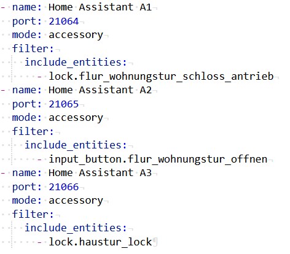Click port value 21065
This screenshot has height=254, width=290.
tap(64, 104)
